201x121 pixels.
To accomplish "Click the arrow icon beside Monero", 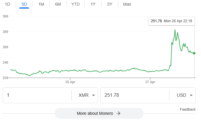I will [118, 113].
